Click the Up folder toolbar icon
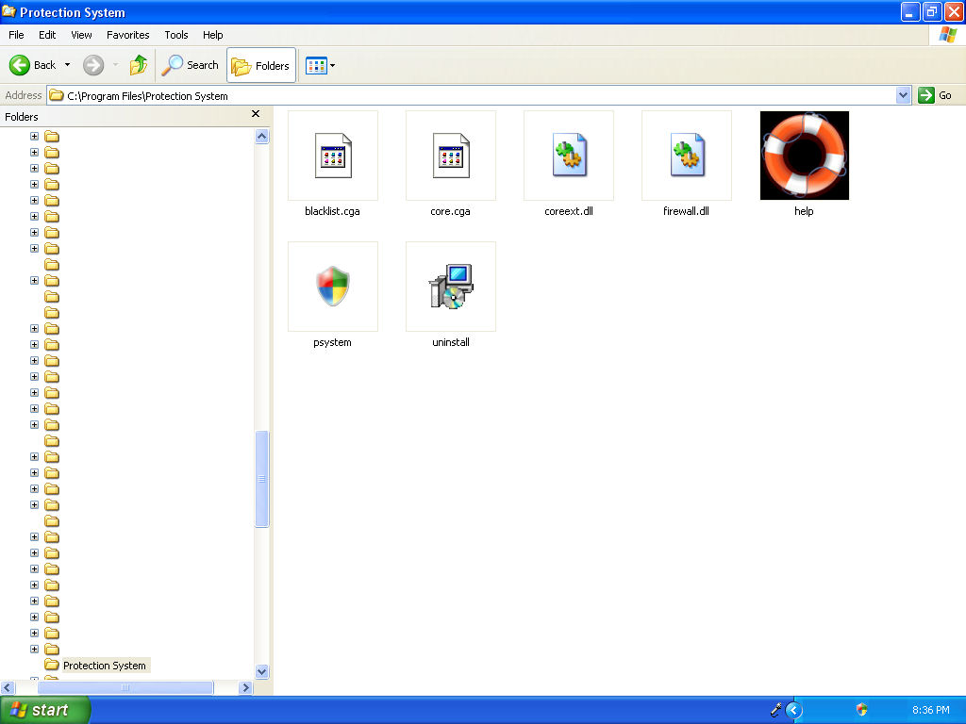Image resolution: width=966 pixels, height=724 pixels. coord(139,65)
